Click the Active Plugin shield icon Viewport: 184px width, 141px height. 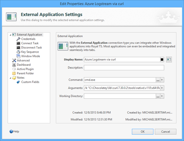coord(14,69)
